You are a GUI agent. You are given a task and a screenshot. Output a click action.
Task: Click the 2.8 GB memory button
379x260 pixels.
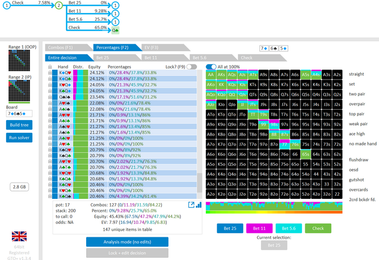[x=19, y=187]
